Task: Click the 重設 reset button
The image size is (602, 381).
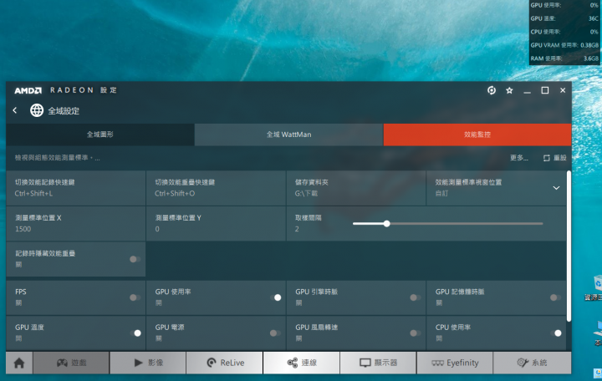Action: point(555,158)
